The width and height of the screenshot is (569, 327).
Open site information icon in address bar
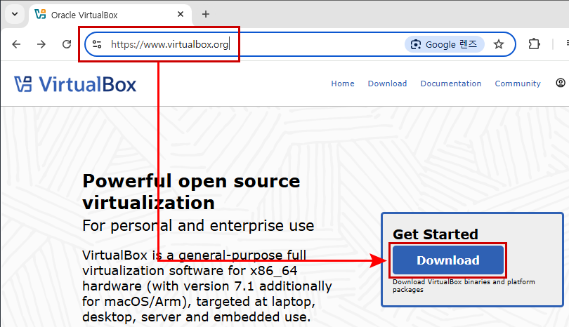(97, 44)
